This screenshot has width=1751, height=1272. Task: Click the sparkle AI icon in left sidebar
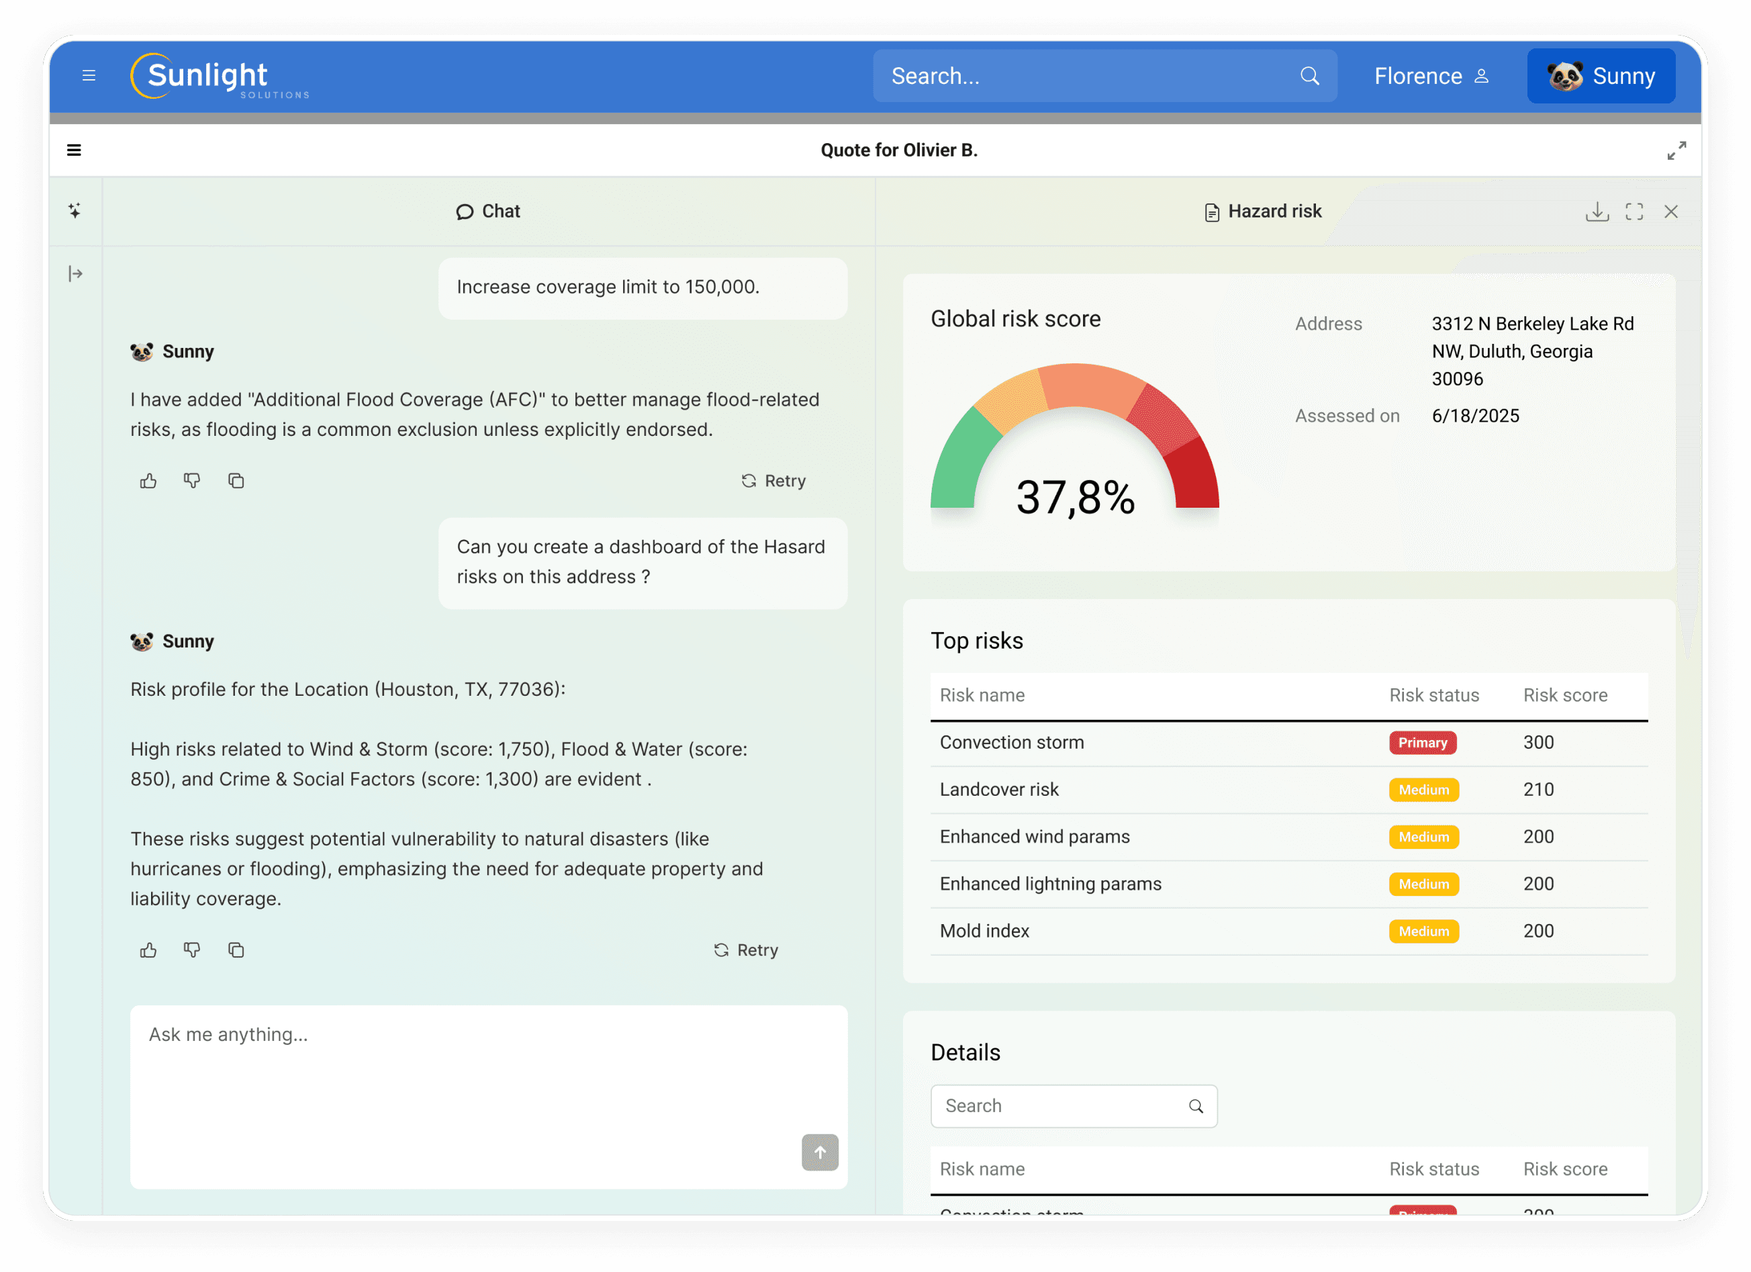[x=75, y=210]
